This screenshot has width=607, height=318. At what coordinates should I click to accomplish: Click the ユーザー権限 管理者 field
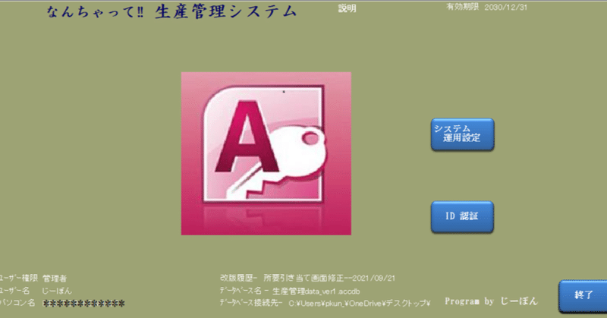33,278
